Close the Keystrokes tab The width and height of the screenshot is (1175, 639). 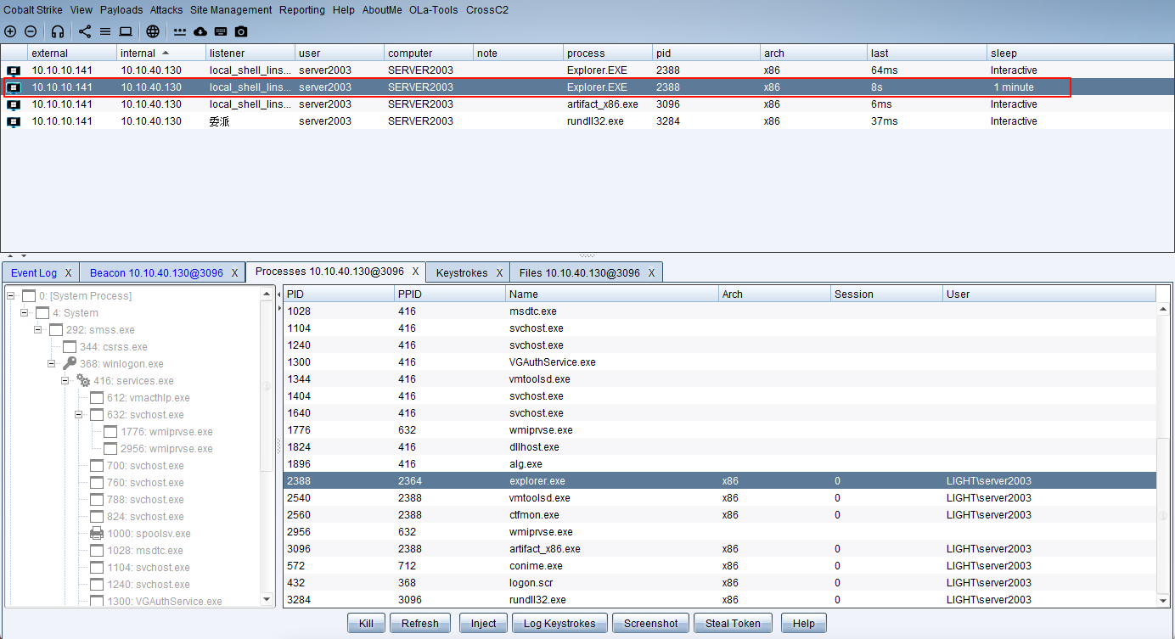(499, 273)
